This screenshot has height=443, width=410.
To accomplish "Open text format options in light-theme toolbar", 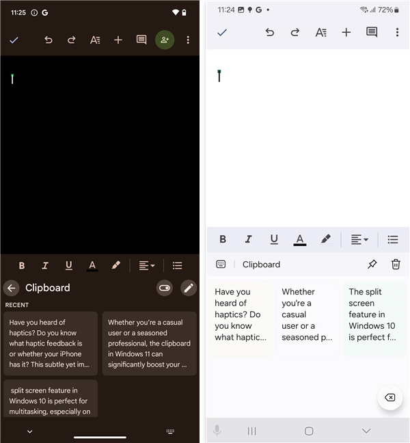I will [320, 33].
